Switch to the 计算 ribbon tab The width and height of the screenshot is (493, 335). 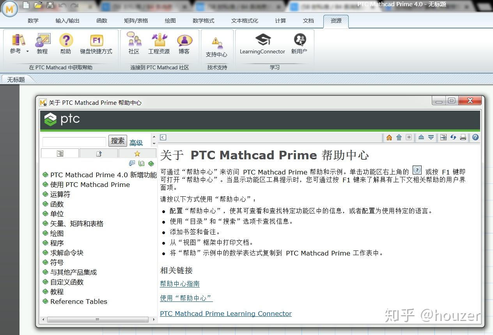click(280, 21)
